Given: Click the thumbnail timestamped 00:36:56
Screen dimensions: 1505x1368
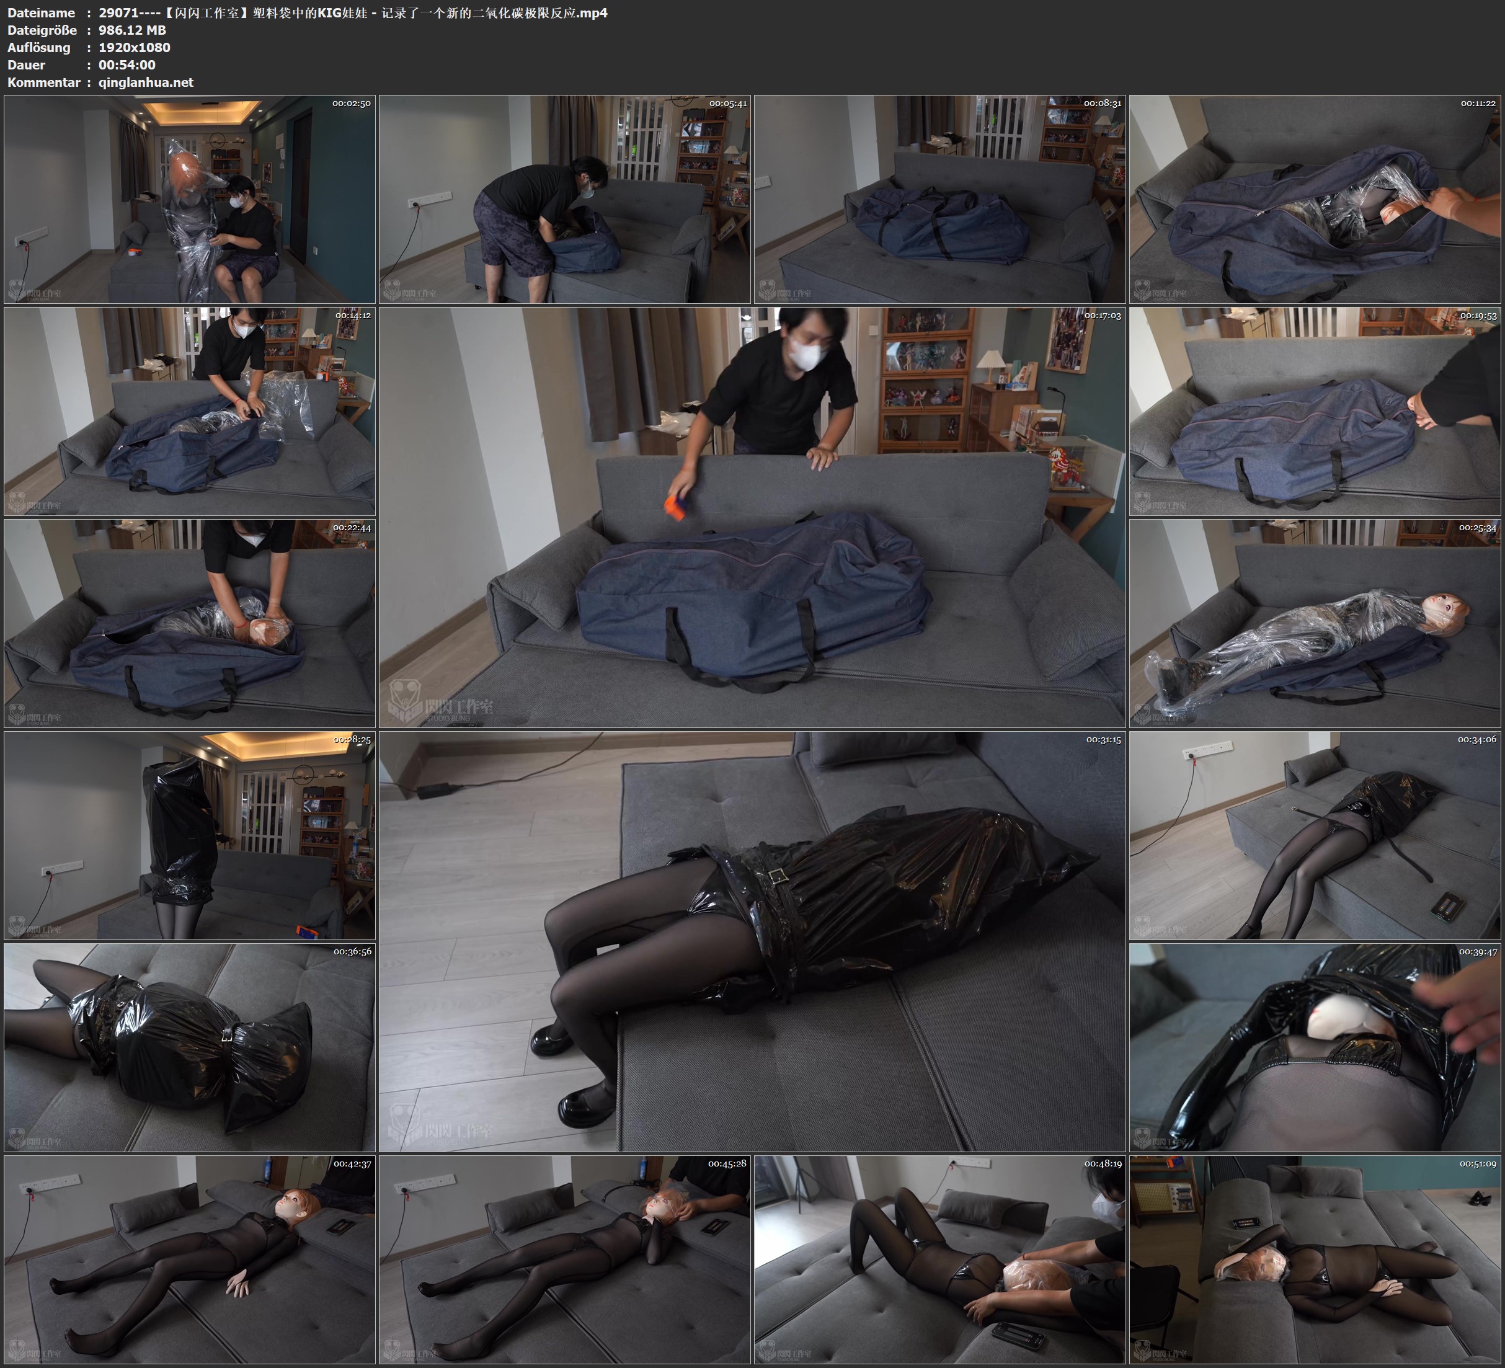Looking at the screenshot, I should (x=190, y=1047).
